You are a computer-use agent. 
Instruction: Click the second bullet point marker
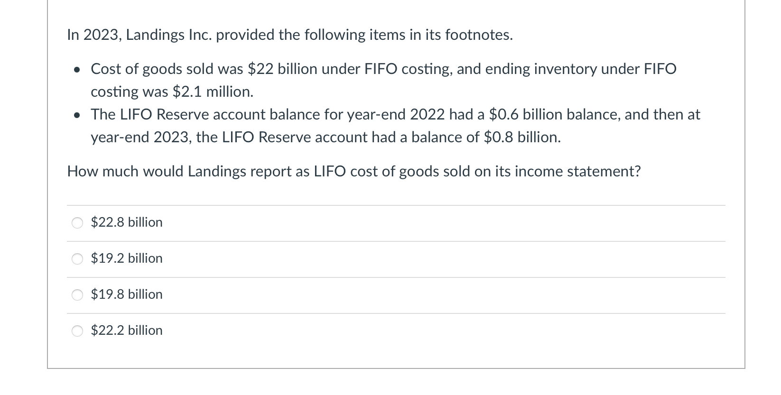point(76,115)
